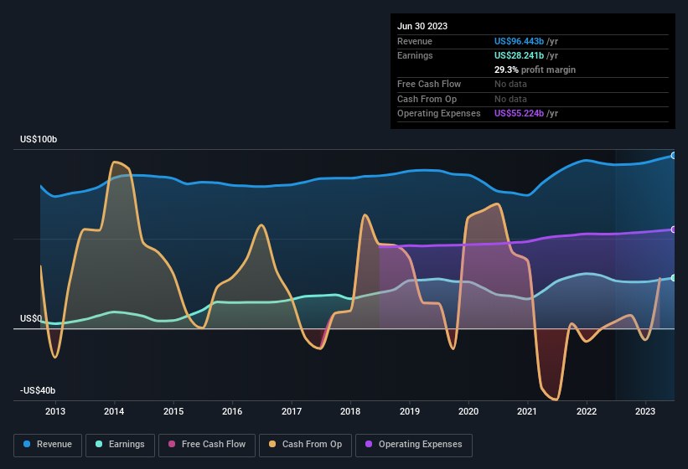Click the US$100b y-axis label
The height and width of the screenshot is (469, 688).
pos(39,139)
